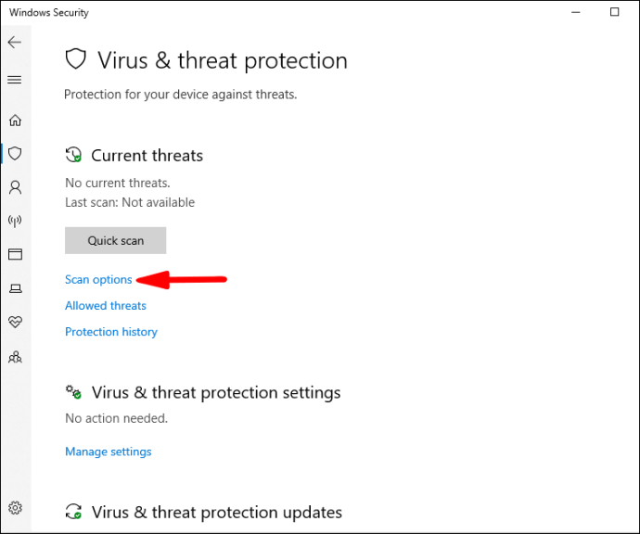The height and width of the screenshot is (534, 640).
Task: Select Virus & threat protection shield icon
Action: (15, 153)
